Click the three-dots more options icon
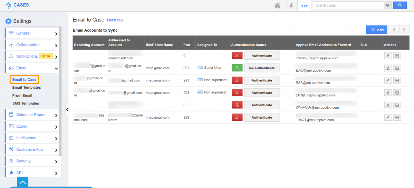414x188 pixels. (x=304, y=6)
